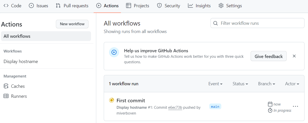Open commit e6ec73b link
Viewport: 308px width, 123px height.
[x=175, y=107]
